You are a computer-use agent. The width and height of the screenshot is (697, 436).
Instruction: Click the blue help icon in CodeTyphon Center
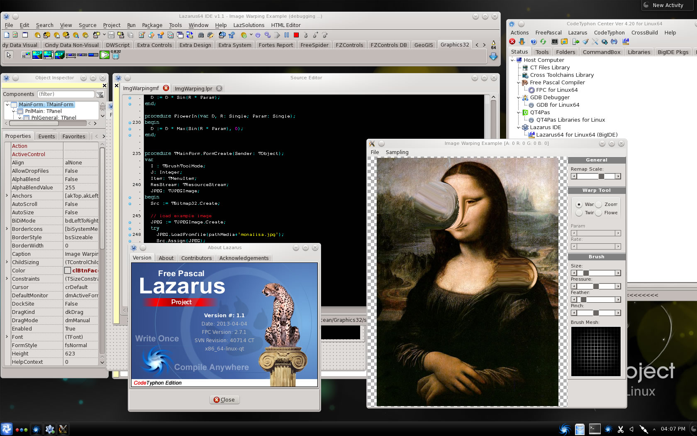point(534,42)
